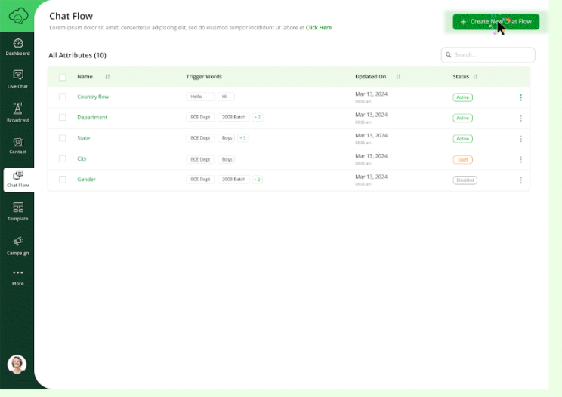Click the cloud chat logo icon
Screen dimensions: 562x397
(x=18, y=16)
